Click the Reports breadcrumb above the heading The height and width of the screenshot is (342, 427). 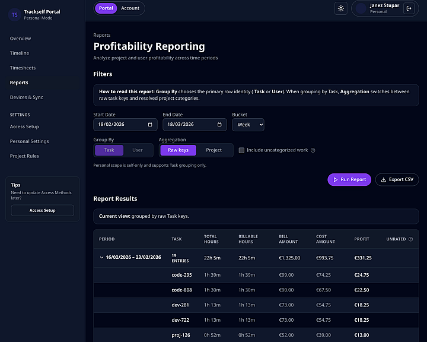pyautogui.click(x=102, y=35)
